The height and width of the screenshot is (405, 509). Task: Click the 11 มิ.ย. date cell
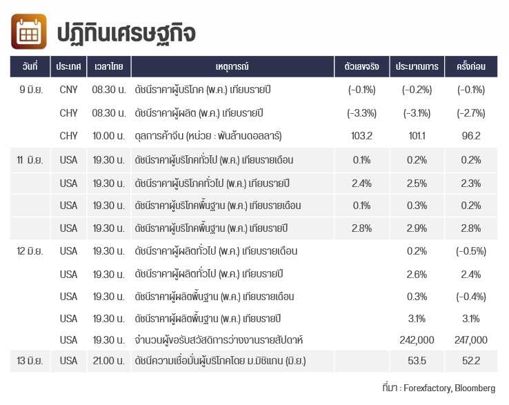tap(30, 160)
